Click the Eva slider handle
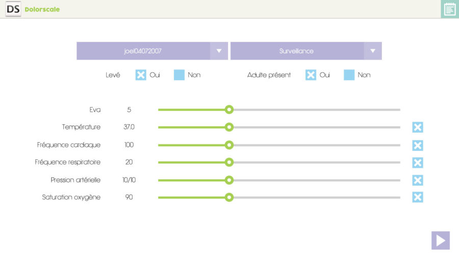459x258 pixels. click(x=229, y=110)
